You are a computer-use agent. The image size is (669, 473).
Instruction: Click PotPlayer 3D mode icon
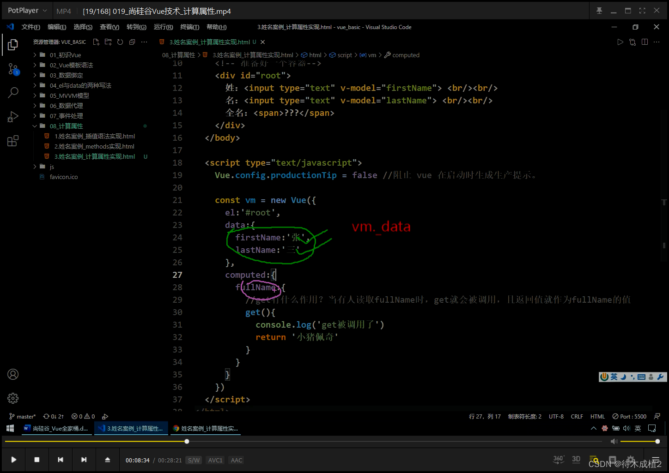pyautogui.click(x=576, y=459)
